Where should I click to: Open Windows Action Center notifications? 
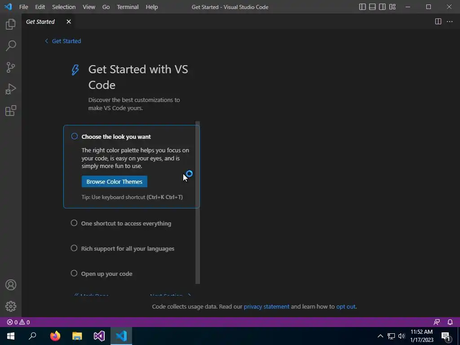(446, 336)
